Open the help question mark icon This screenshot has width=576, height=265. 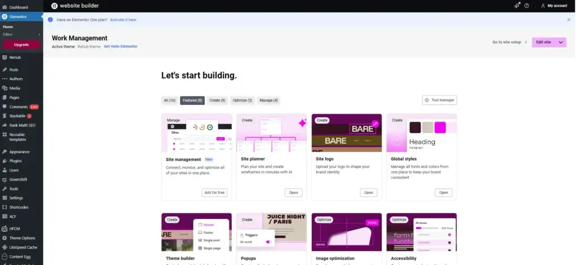[526, 6]
